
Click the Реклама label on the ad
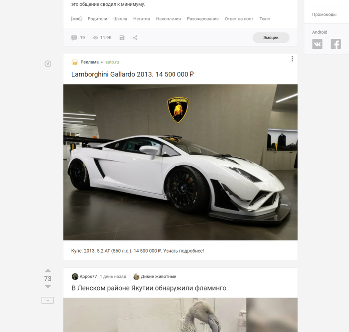pyautogui.click(x=89, y=62)
